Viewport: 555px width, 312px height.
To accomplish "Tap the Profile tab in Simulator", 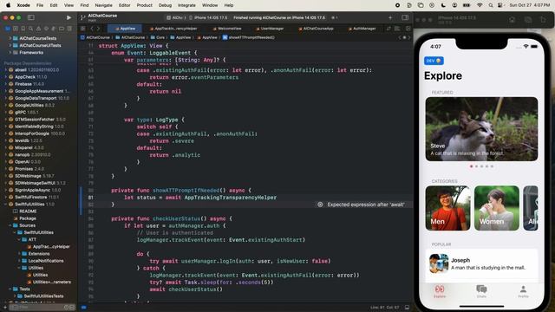I will [x=523, y=291].
